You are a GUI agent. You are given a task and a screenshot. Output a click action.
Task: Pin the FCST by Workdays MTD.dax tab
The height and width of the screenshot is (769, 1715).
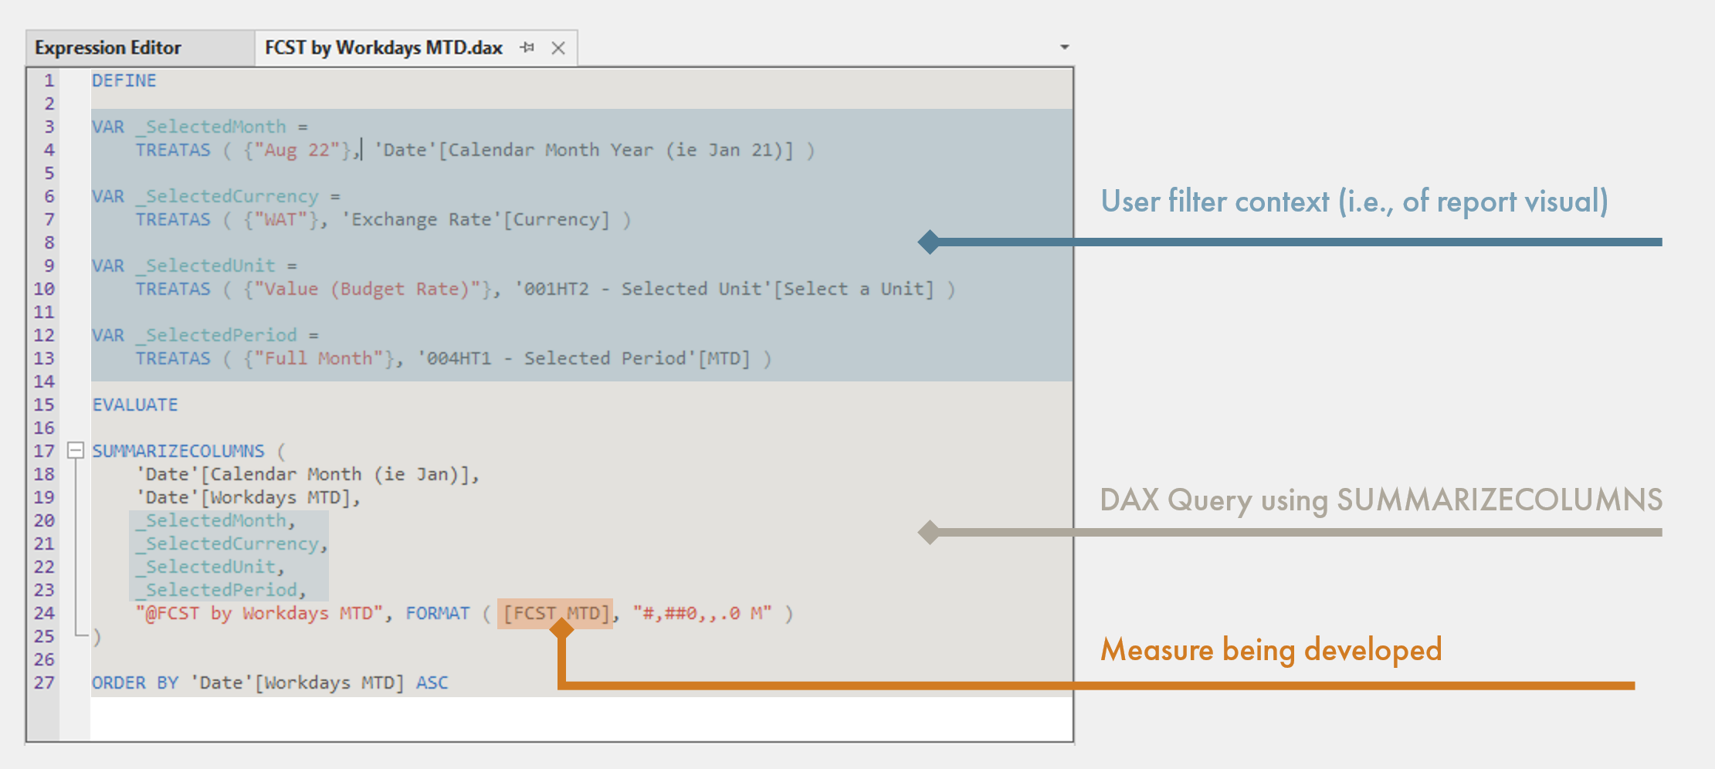pos(528,47)
